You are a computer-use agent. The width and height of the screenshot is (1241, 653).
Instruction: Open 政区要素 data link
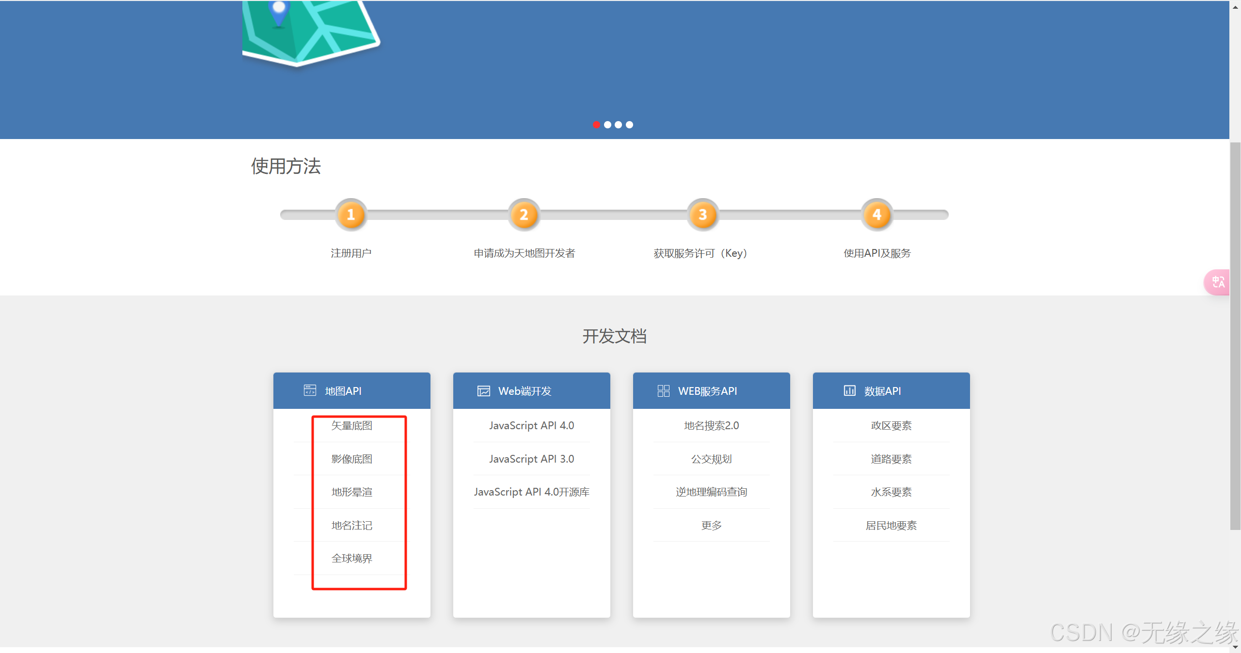coord(891,426)
